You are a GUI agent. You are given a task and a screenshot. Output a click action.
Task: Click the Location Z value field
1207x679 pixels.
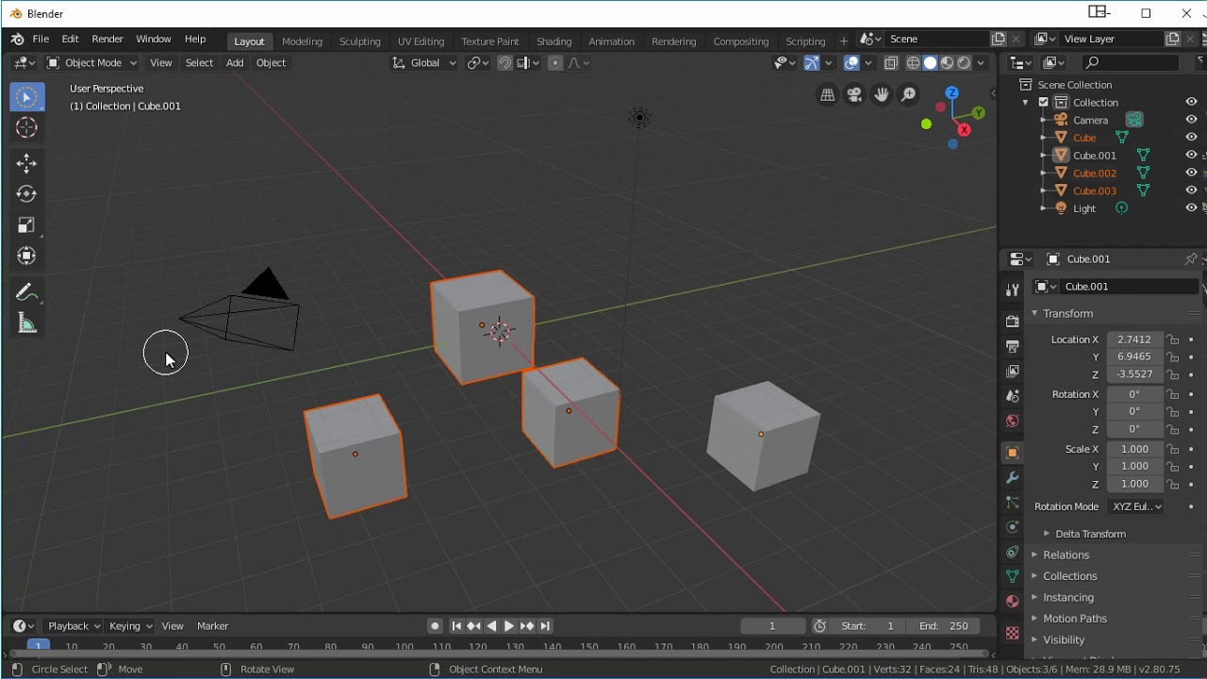click(1134, 374)
